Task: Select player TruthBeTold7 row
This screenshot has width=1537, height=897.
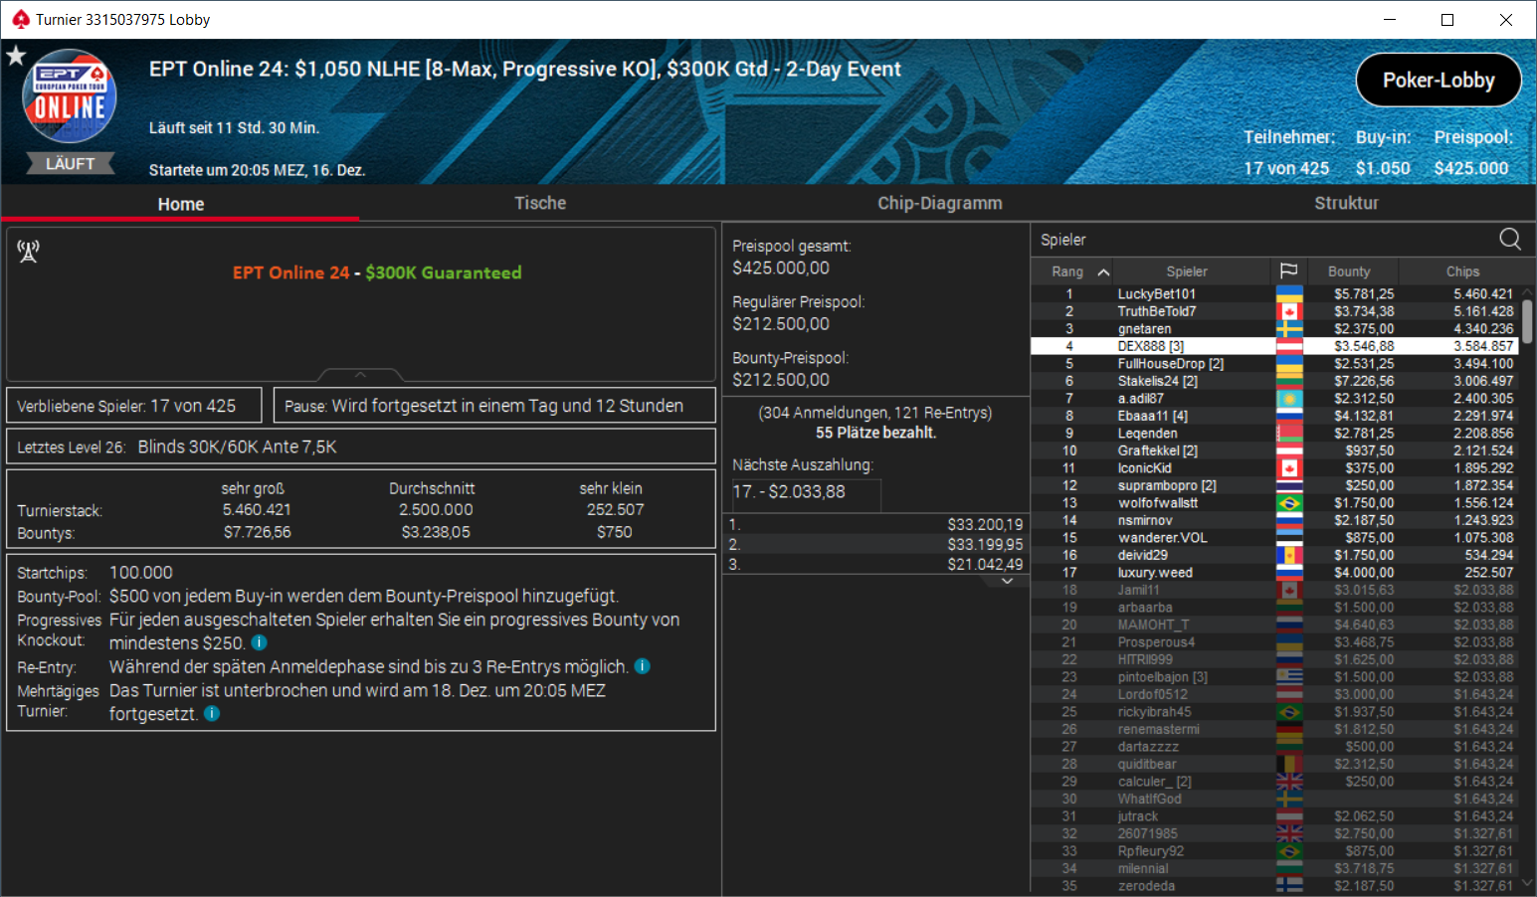Action: 1275,311
